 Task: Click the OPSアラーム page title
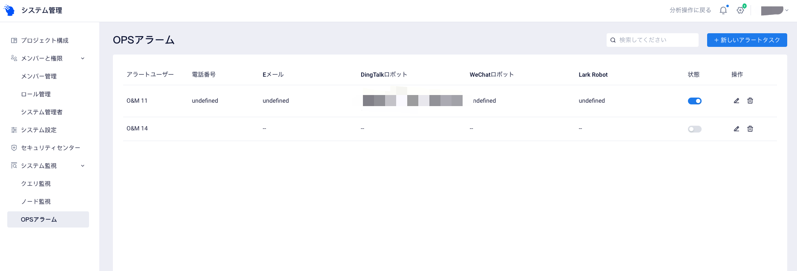(144, 40)
